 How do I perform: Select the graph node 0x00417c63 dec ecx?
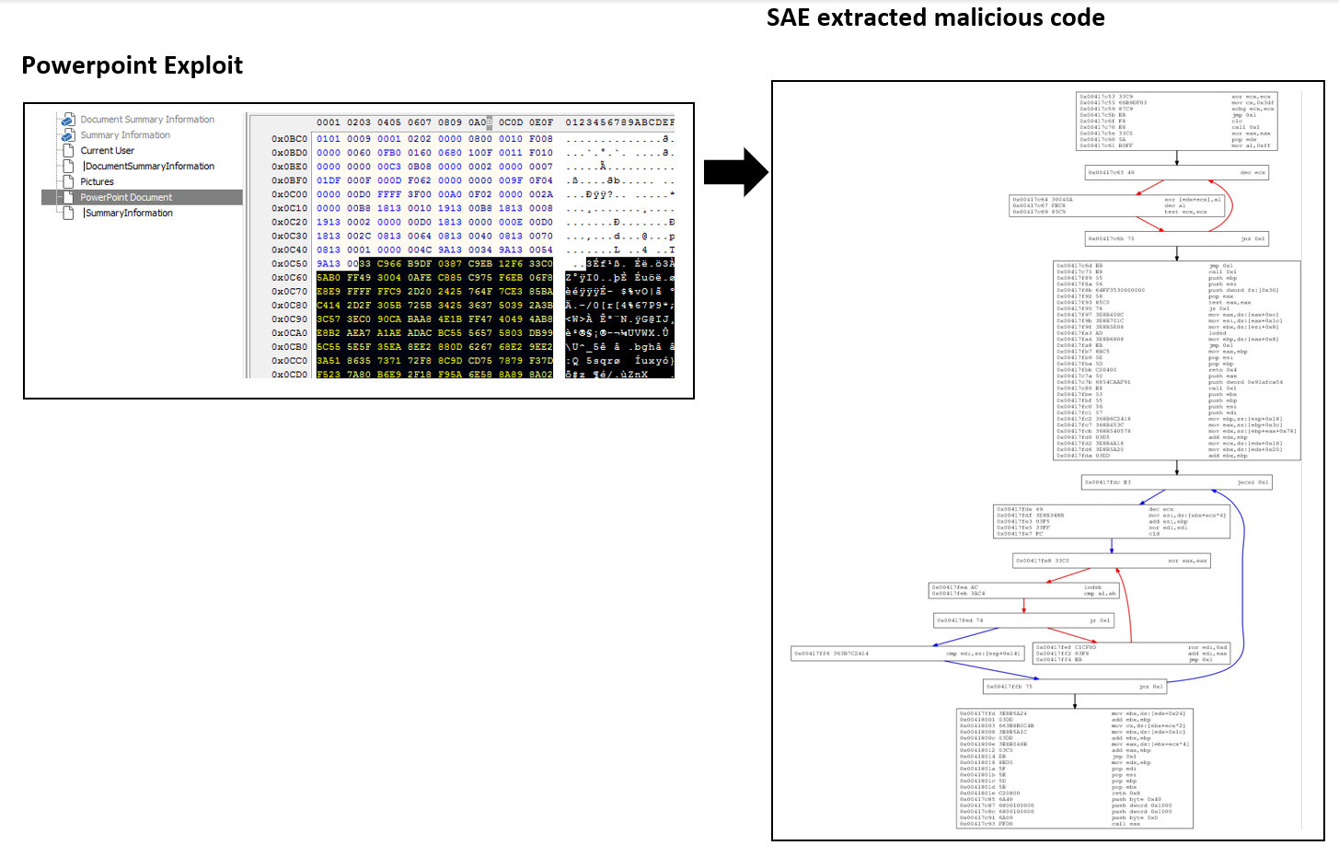1178,172
